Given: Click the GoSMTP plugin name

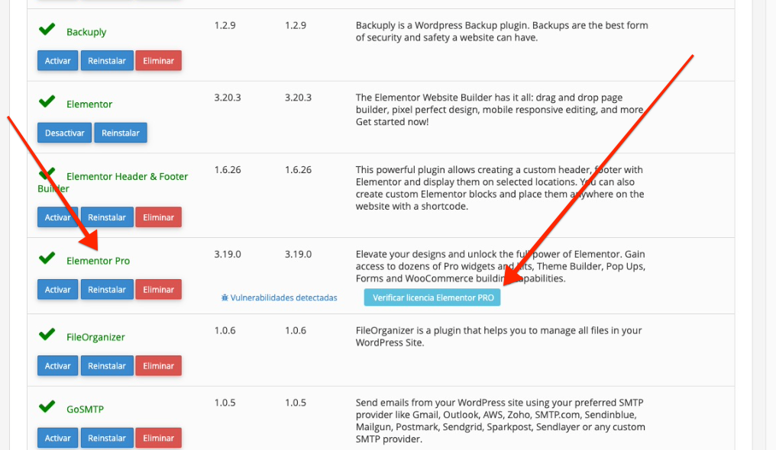Looking at the screenshot, I should click(x=85, y=410).
